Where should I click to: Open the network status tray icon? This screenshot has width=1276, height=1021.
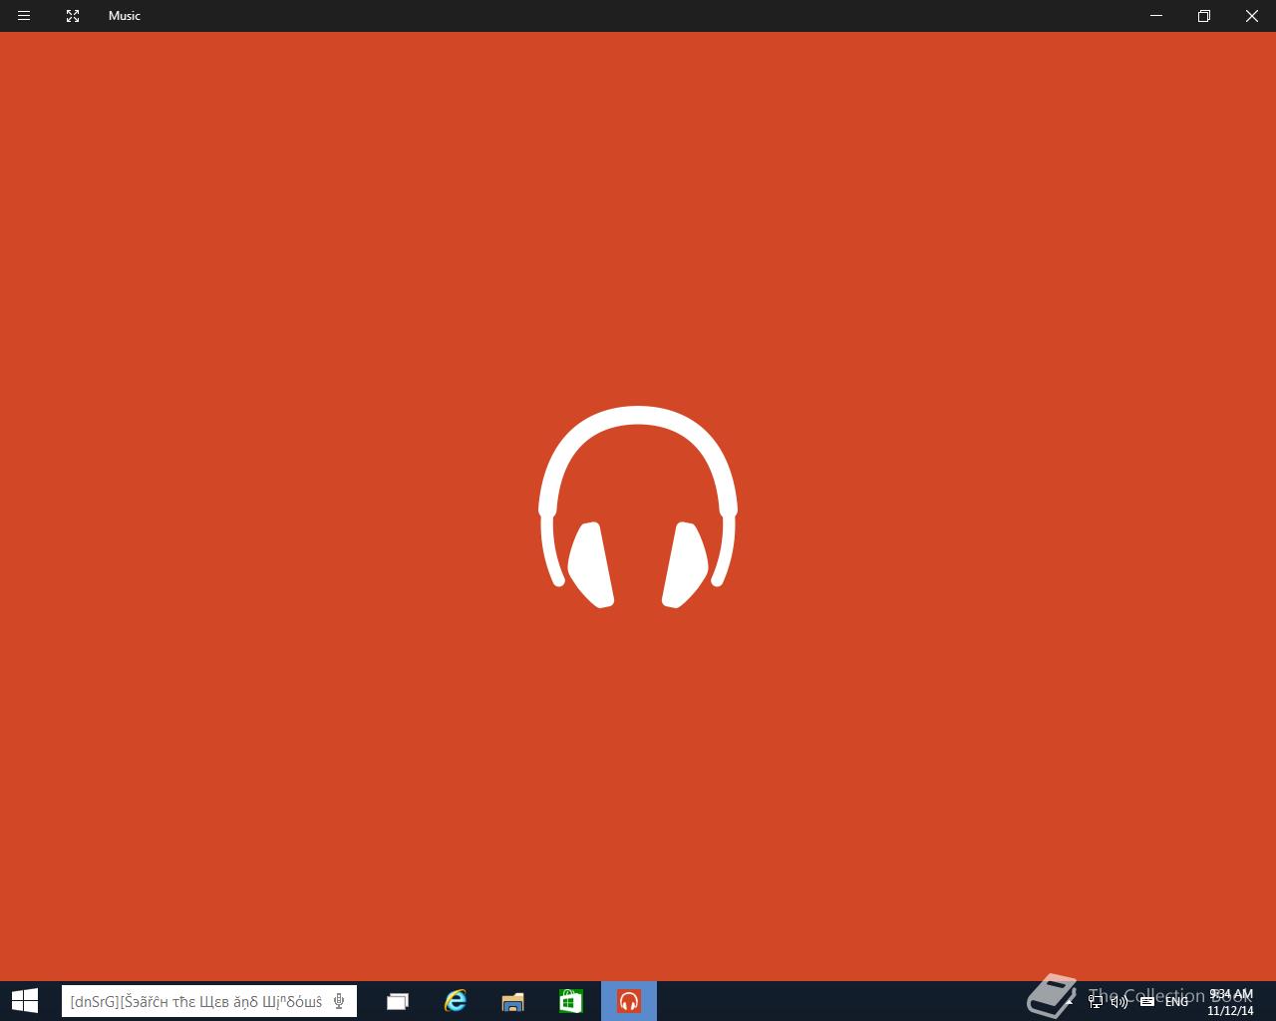pos(1096,1001)
